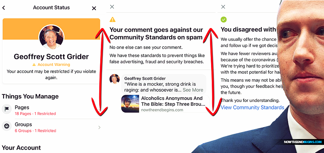Click the Account Warning label
The width and height of the screenshot is (324, 153).
(54, 65)
